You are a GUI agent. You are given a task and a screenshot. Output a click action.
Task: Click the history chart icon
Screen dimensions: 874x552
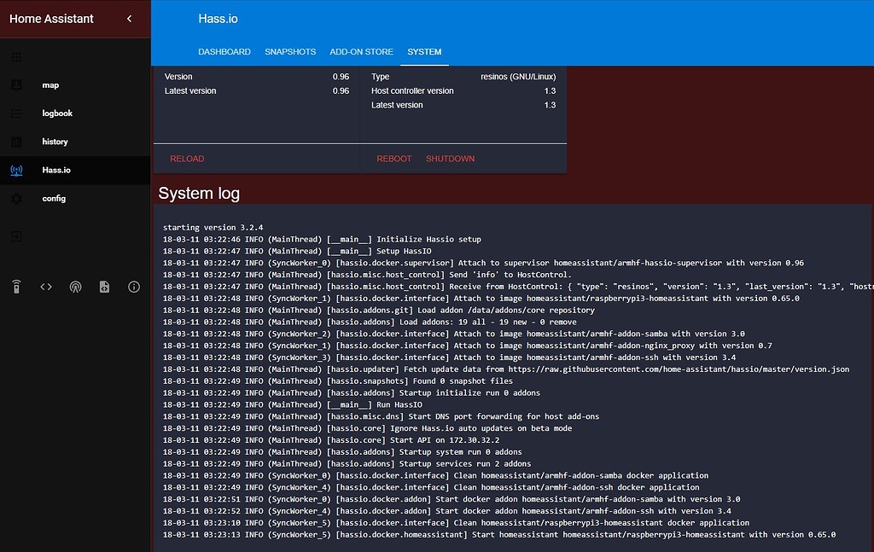(x=16, y=142)
